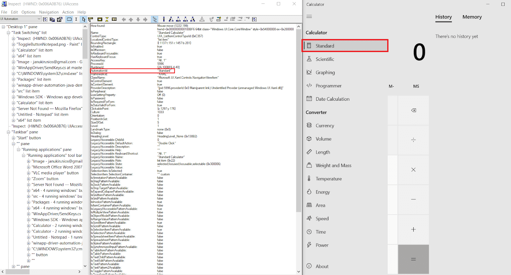Open the Edit menu in Inspect

[14, 12]
